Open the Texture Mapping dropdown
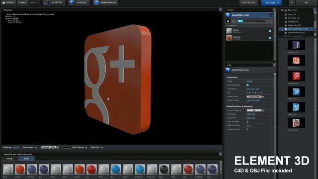 (255, 110)
